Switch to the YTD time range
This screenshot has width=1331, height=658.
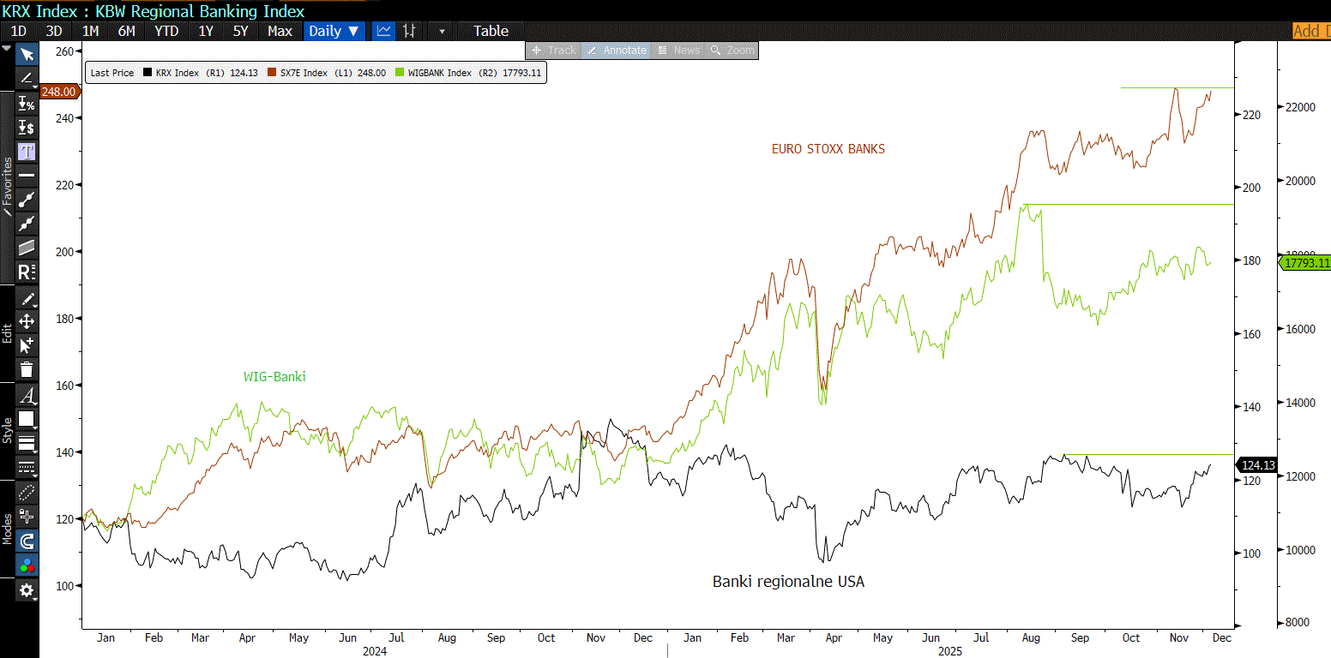pos(166,31)
